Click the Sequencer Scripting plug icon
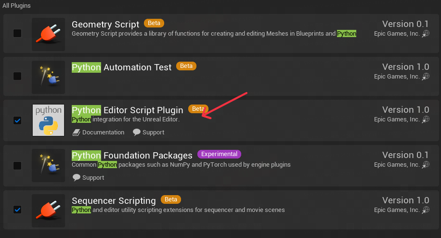The width and height of the screenshot is (441, 238). [x=48, y=211]
